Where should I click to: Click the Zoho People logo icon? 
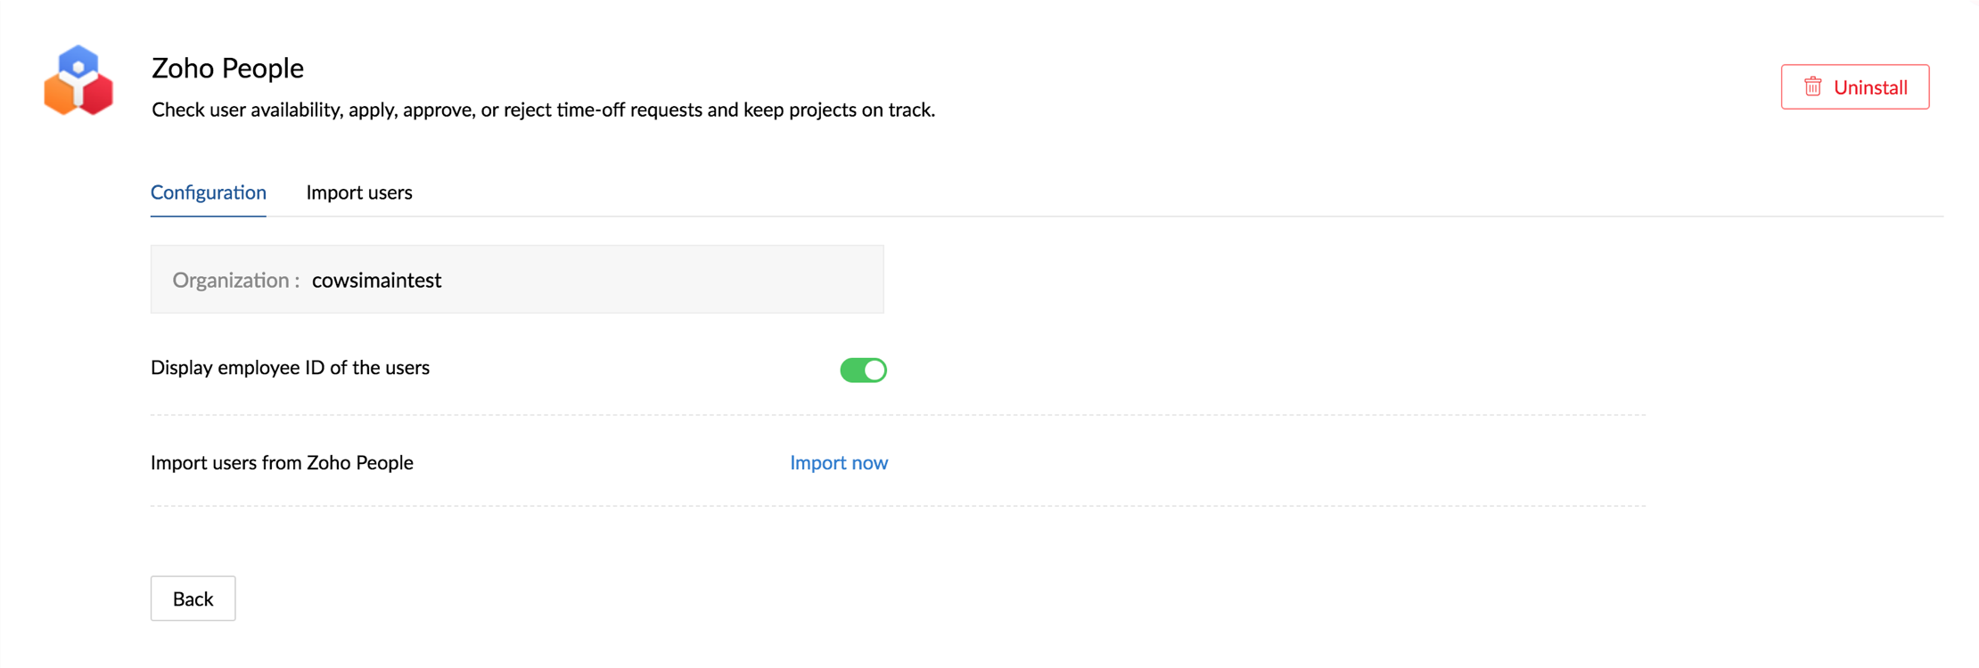[78, 80]
